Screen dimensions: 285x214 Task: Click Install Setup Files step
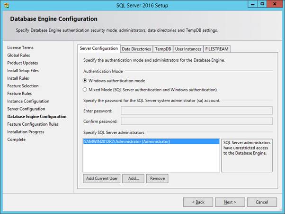[x=23, y=71]
